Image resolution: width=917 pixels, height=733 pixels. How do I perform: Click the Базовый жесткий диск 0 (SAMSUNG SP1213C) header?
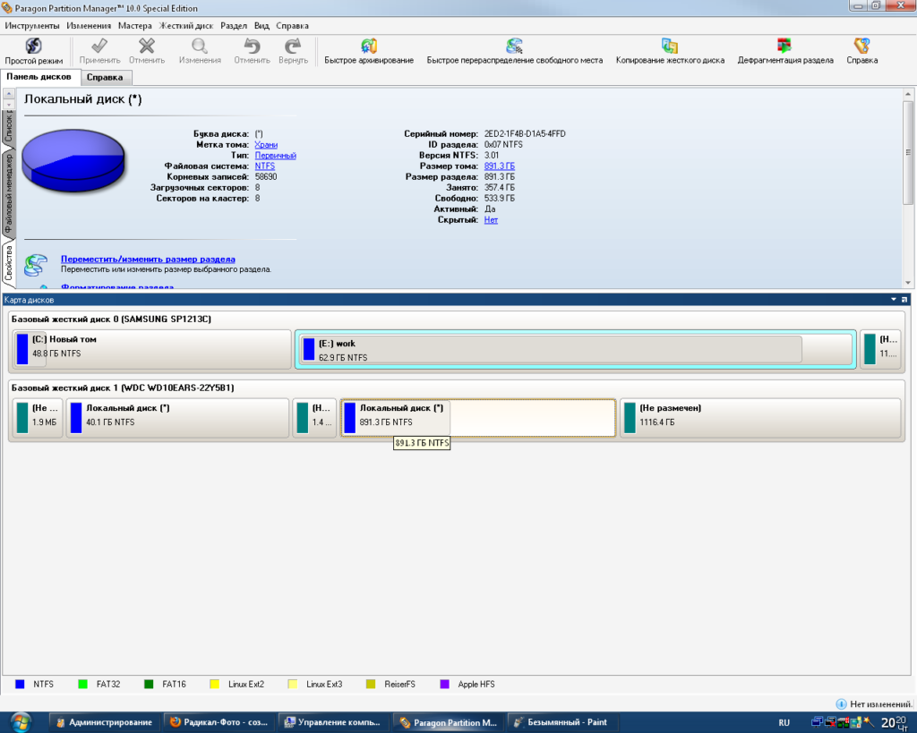(x=111, y=320)
